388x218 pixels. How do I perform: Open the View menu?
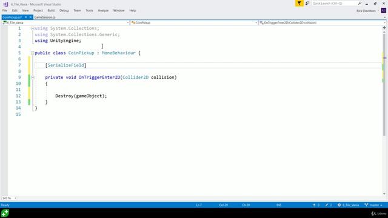click(x=25, y=10)
